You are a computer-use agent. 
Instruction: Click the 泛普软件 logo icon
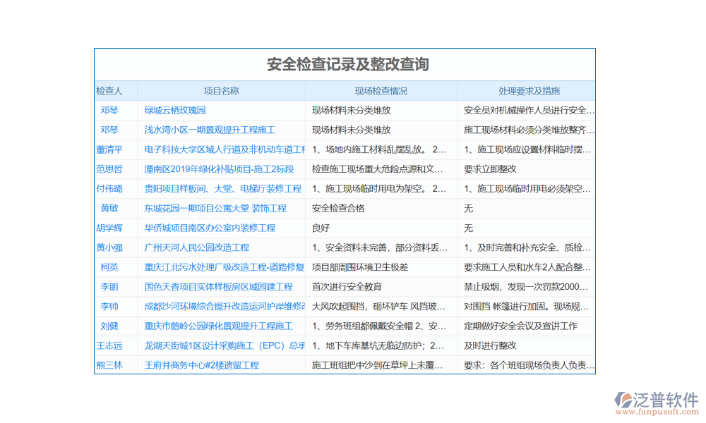pos(625,401)
